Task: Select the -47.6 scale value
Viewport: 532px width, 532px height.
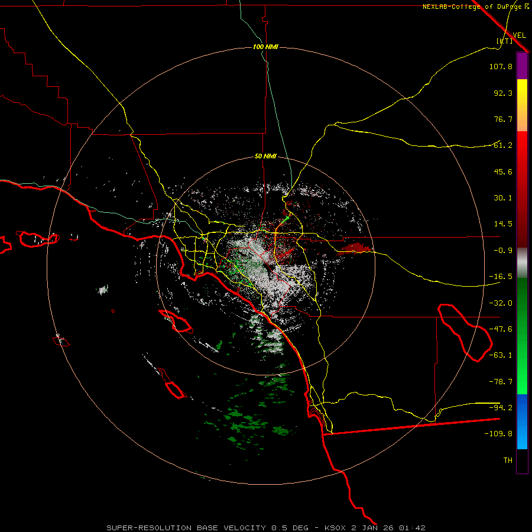Action: (x=501, y=329)
